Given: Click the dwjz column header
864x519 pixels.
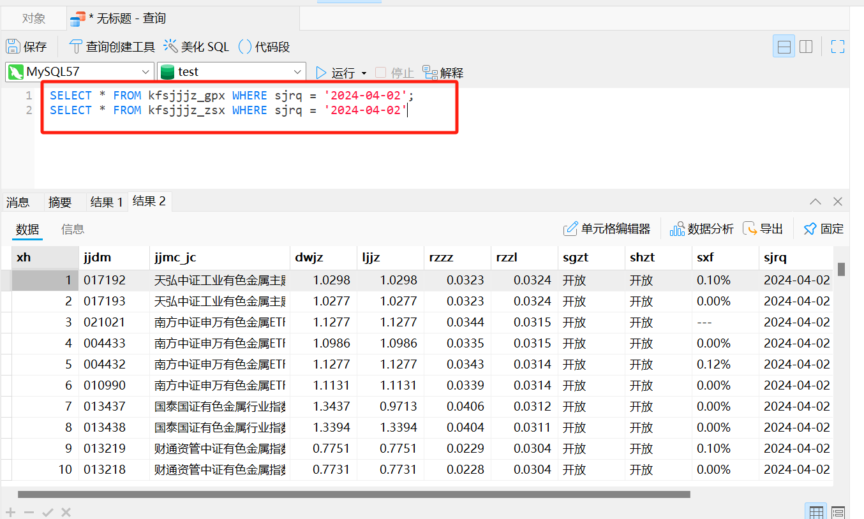Looking at the screenshot, I should tap(323, 258).
